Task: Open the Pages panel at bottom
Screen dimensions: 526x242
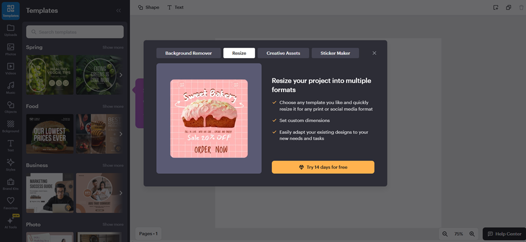Action: [148, 233]
